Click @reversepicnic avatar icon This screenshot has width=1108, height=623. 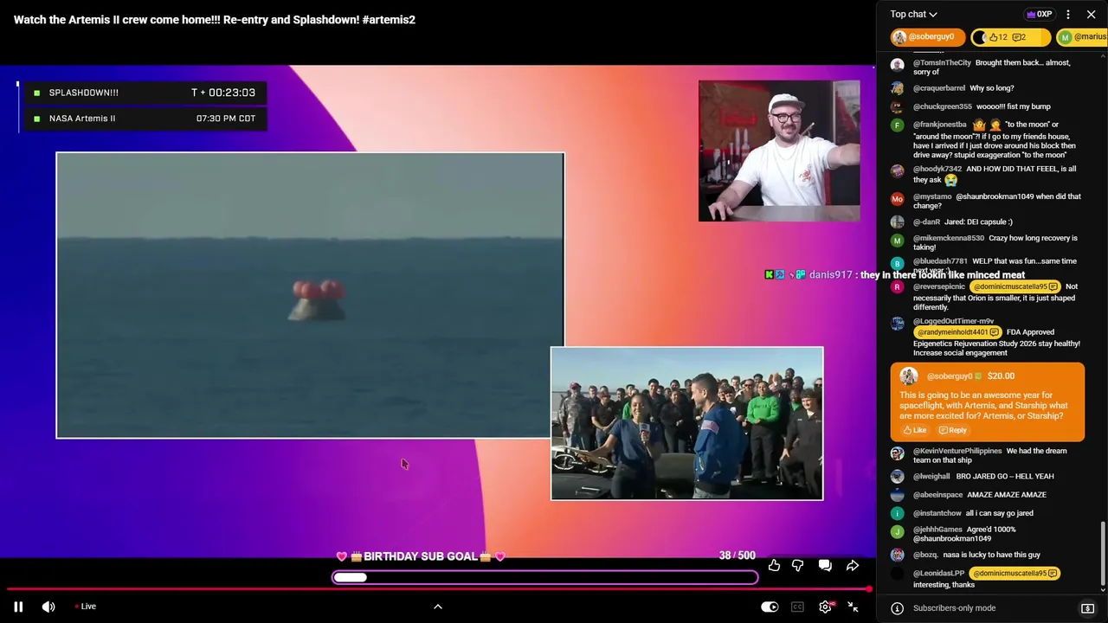[898, 287]
